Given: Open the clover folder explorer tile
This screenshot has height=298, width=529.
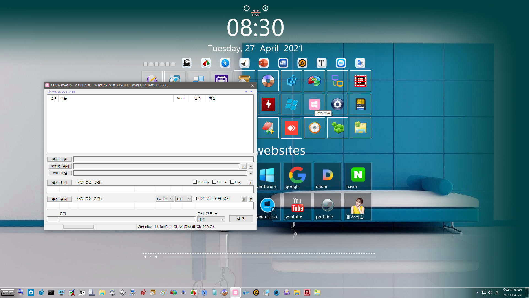Looking at the screenshot, I should (361, 127).
